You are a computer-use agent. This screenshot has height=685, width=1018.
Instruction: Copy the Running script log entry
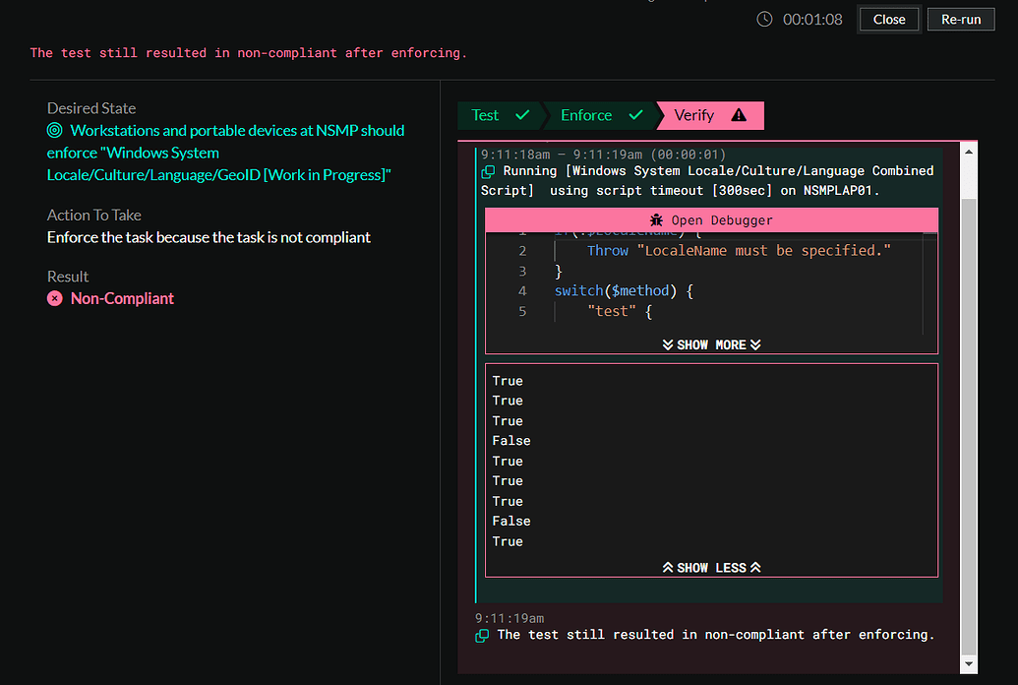point(488,172)
